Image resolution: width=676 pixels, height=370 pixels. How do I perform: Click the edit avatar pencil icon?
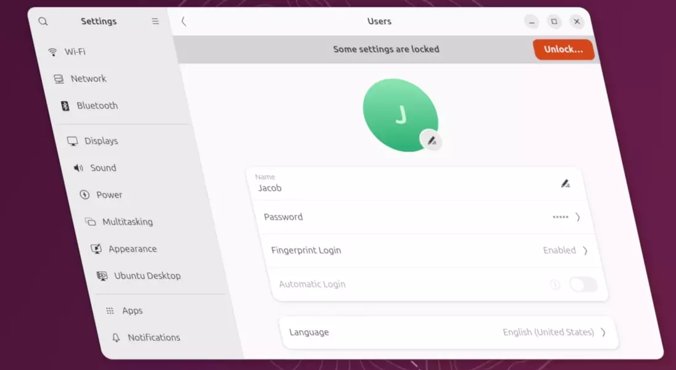click(432, 141)
